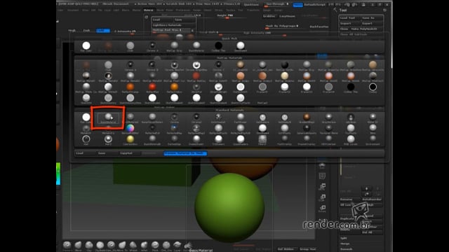449x252 pixels.
Task: Click QuickSave in the title bar
Action: click(251, 5)
